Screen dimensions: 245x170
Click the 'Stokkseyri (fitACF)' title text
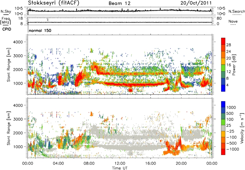(54, 3)
